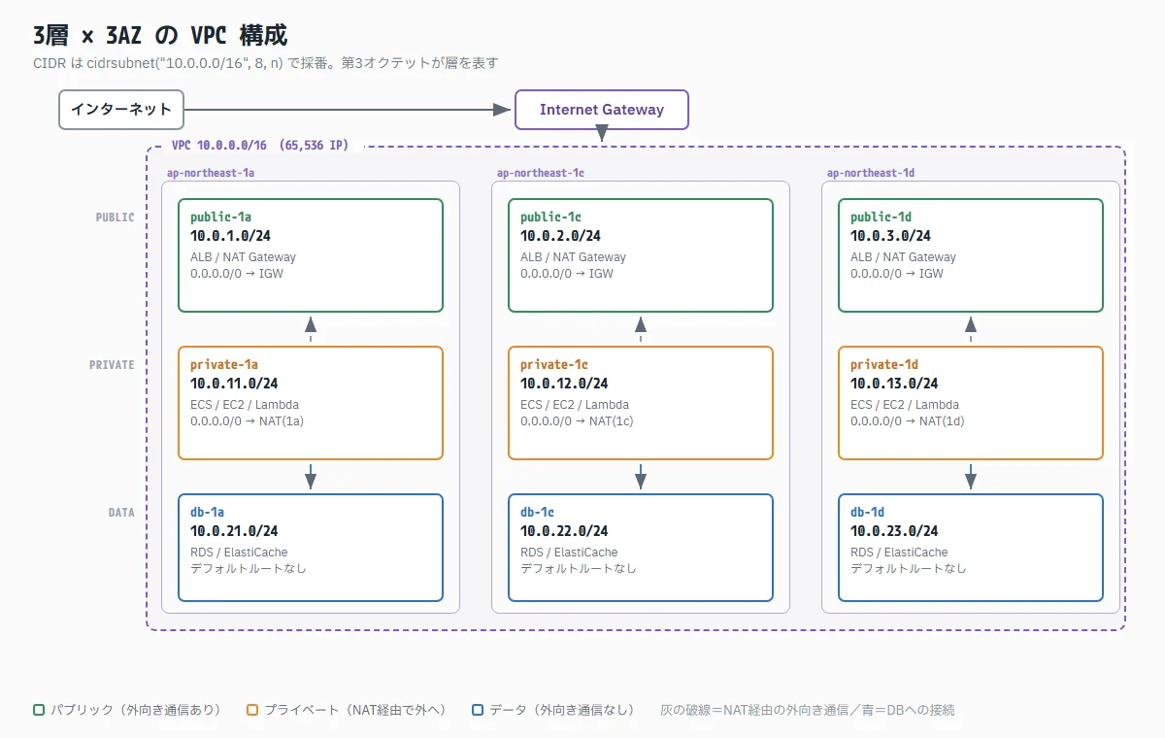Click the DATA tier label

tap(121, 513)
